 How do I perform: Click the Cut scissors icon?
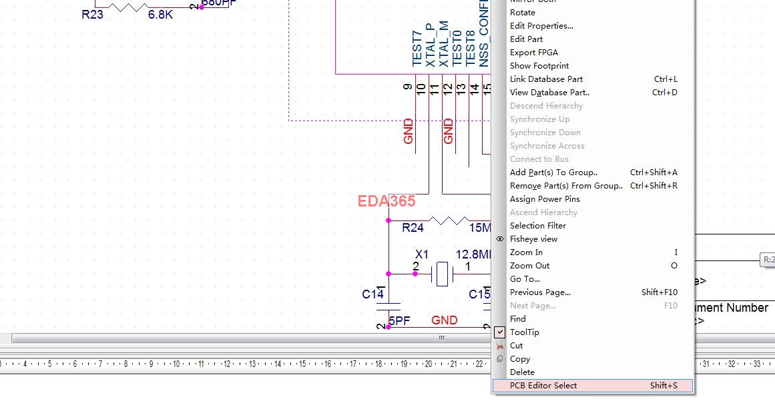(x=500, y=345)
